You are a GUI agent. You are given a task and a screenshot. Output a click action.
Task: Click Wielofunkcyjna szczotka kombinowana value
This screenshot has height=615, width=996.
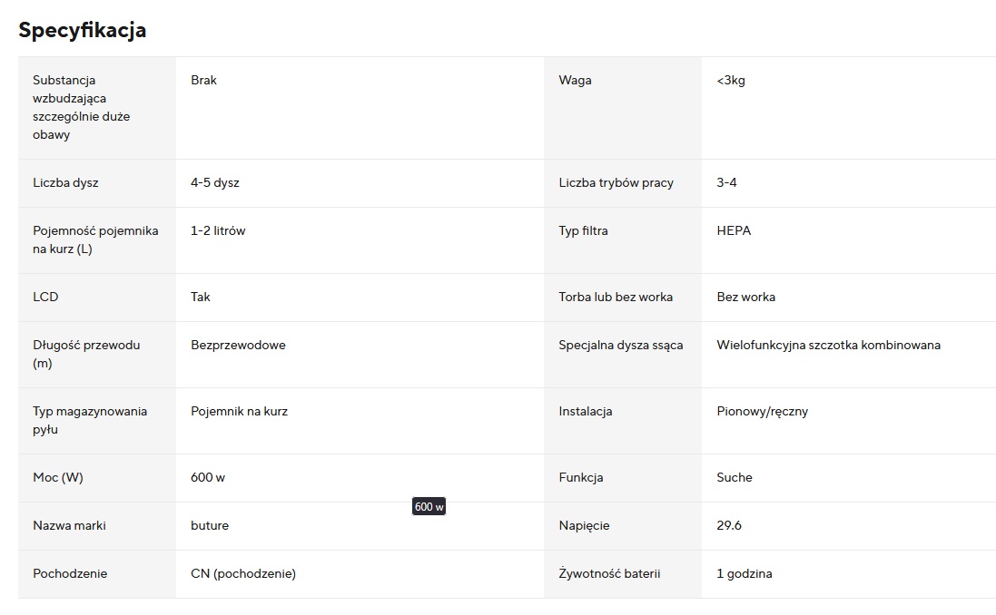pyautogui.click(x=828, y=345)
